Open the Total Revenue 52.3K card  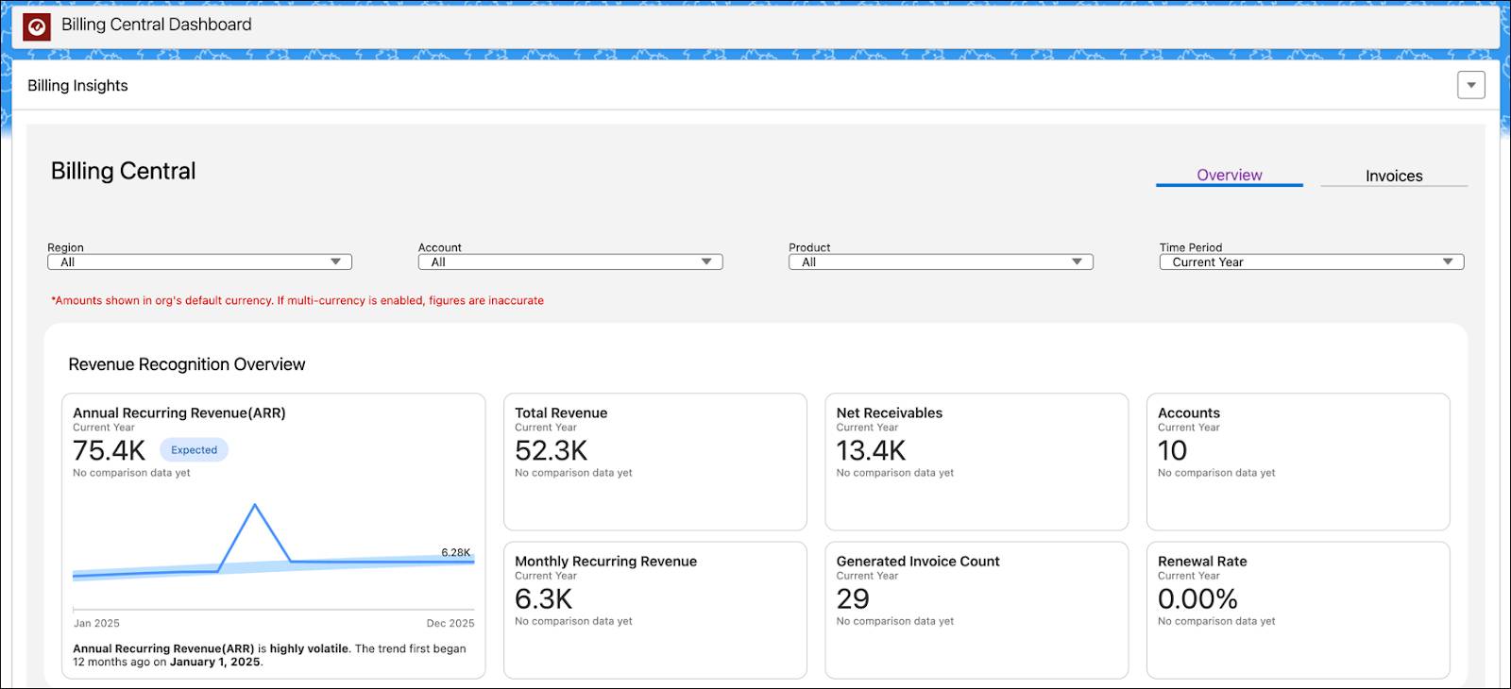[654, 462]
